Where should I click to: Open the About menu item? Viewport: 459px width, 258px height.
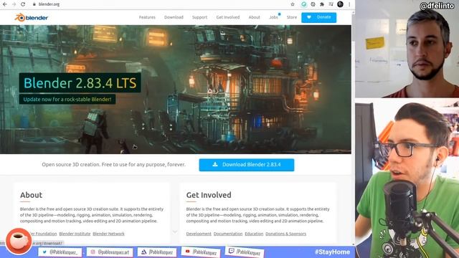click(x=254, y=17)
